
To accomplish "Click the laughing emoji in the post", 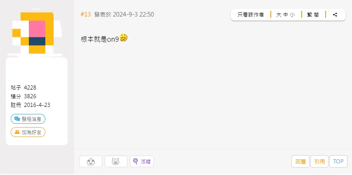I will pos(124,38).
